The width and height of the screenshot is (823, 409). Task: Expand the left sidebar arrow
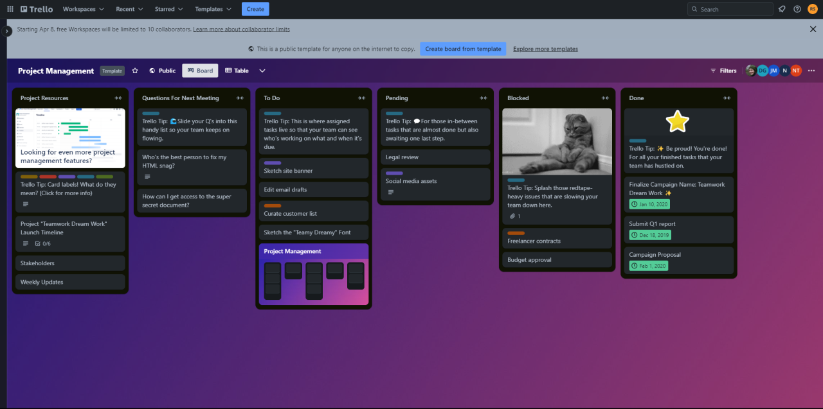[x=6, y=31]
